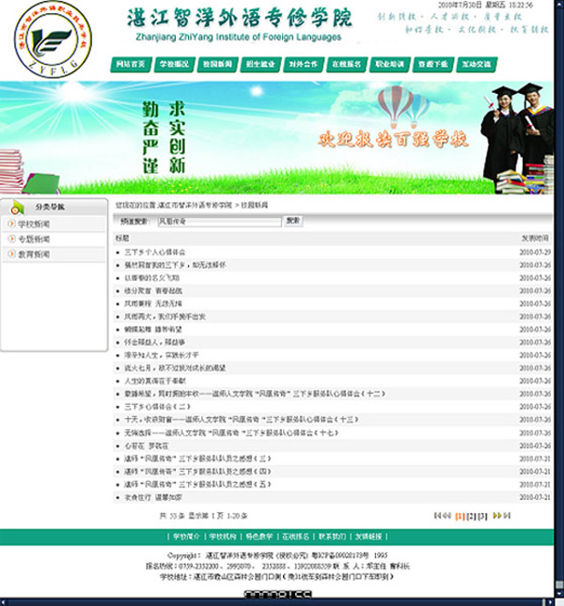
Task: Open article 衣食住行 �París加家 at list bottom
Action: (x=150, y=496)
